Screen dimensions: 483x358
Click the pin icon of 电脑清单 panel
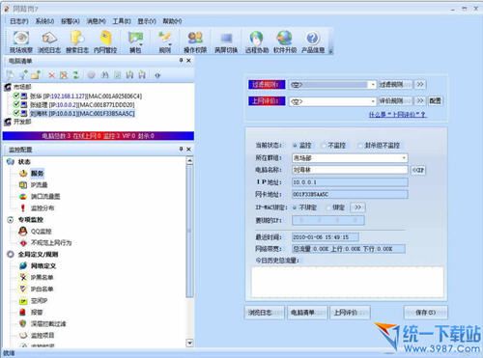point(182,60)
